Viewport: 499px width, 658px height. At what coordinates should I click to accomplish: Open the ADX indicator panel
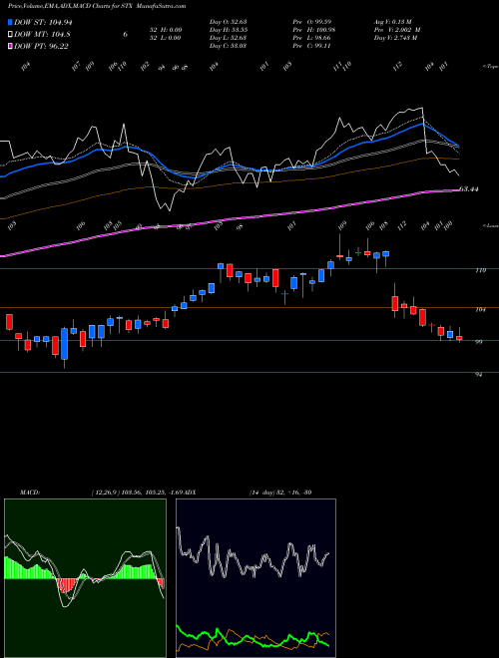(255, 578)
